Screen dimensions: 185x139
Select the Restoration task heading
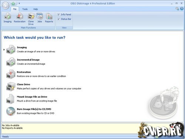click(24, 72)
